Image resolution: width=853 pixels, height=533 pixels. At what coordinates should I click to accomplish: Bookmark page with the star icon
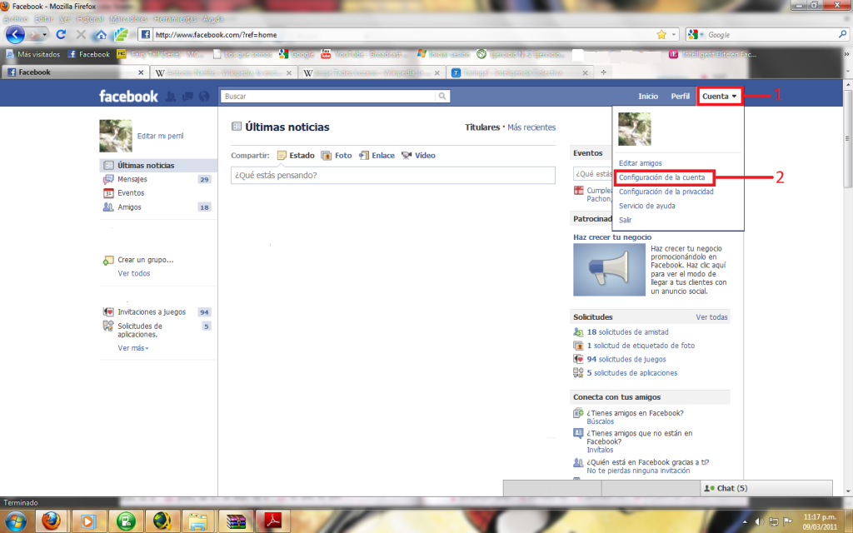661,35
